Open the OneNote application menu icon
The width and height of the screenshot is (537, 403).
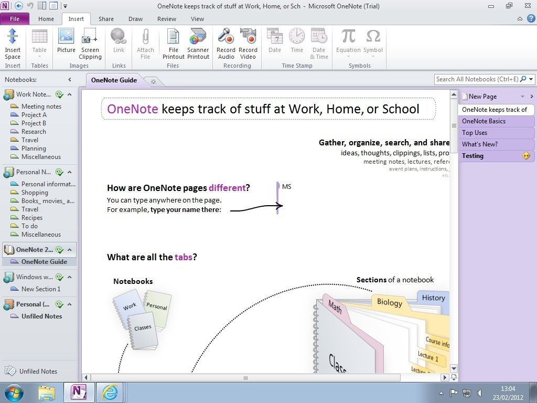(x=5, y=5)
